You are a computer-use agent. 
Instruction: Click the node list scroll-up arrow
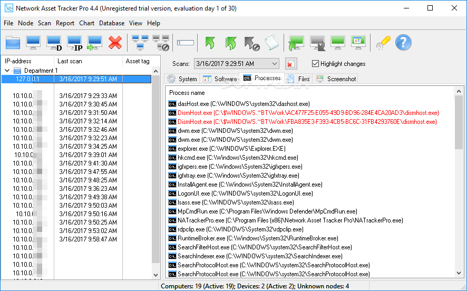coord(156,71)
